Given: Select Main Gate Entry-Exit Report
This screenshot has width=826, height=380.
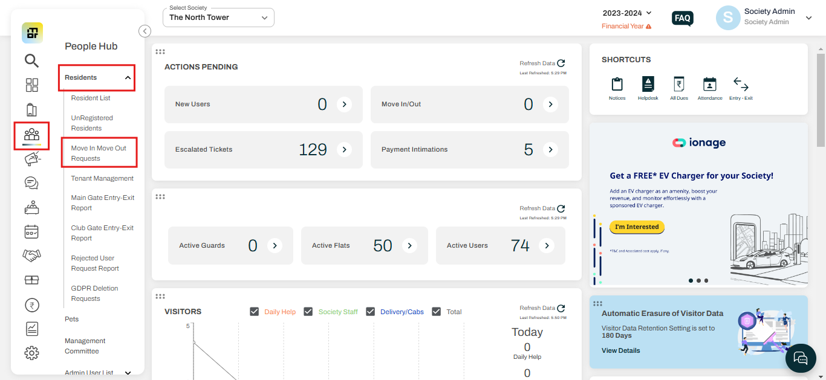Looking at the screenshot, I should pos(103,203).
